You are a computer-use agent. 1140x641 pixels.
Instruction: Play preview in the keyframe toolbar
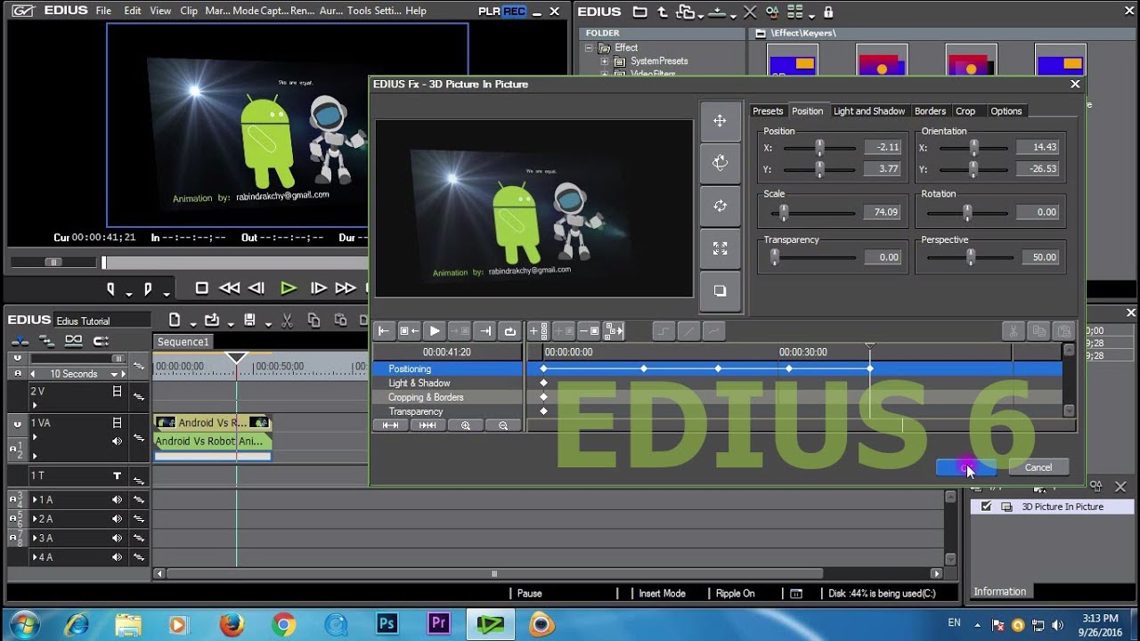click(x=435, y=331)
